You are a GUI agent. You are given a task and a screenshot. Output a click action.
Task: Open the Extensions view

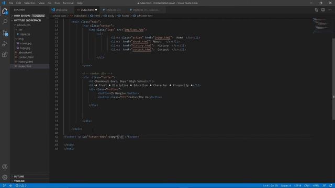pos(5,54)
